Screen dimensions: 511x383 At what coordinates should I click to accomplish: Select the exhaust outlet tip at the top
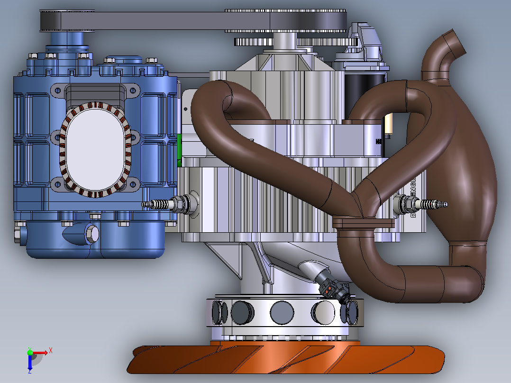click(453, 44)
